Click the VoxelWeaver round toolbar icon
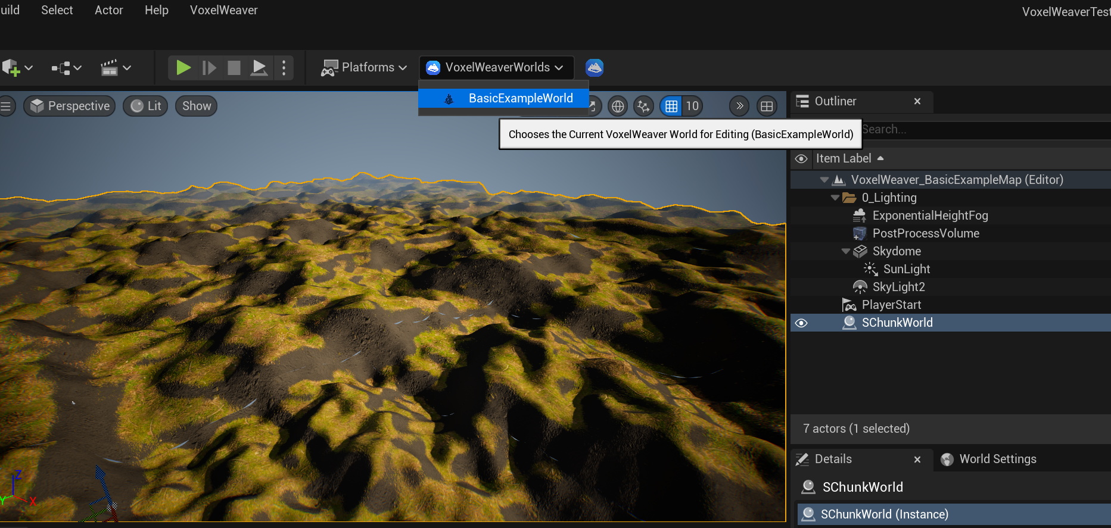 click(595, 68)
